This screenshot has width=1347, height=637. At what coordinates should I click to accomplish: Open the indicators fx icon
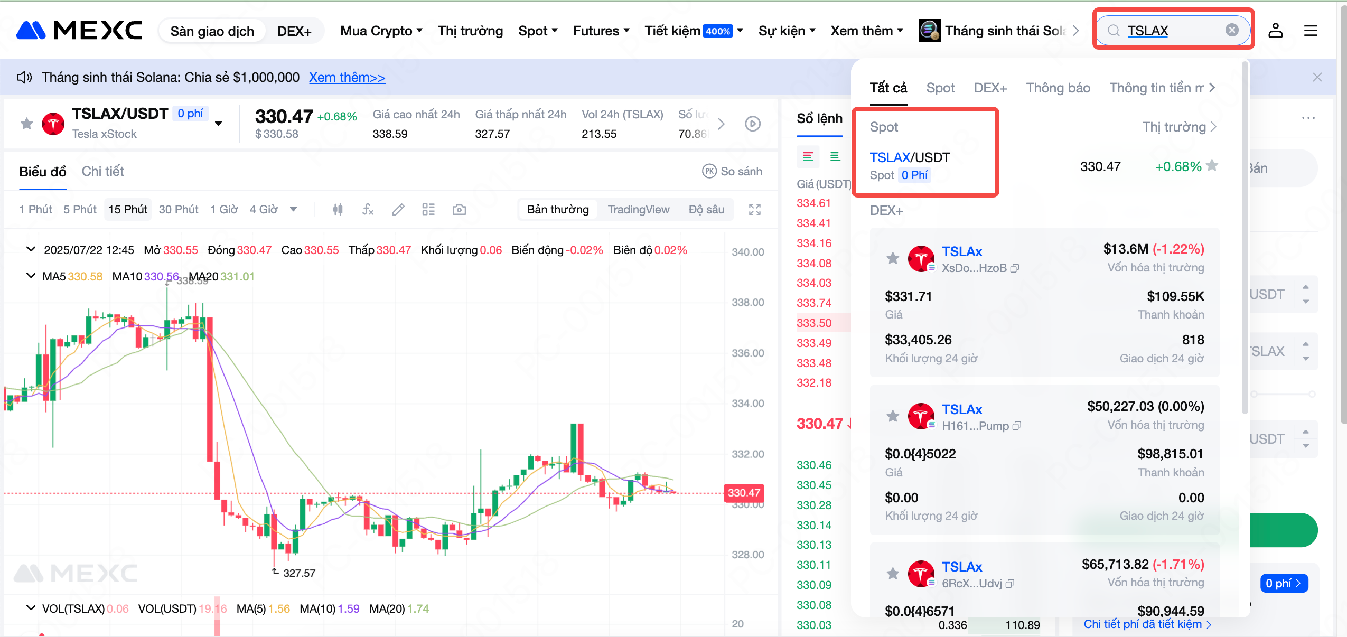368,210
